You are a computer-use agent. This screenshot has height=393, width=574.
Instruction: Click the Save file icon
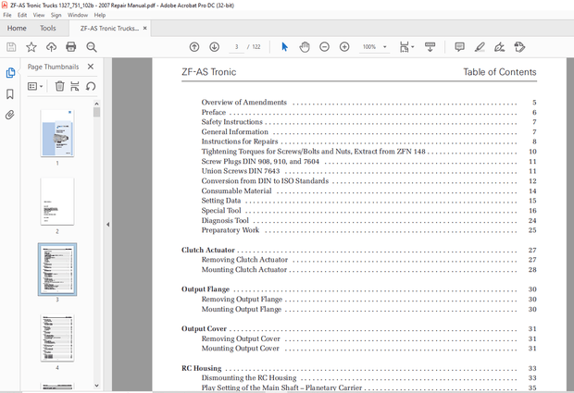pos(11,47)
